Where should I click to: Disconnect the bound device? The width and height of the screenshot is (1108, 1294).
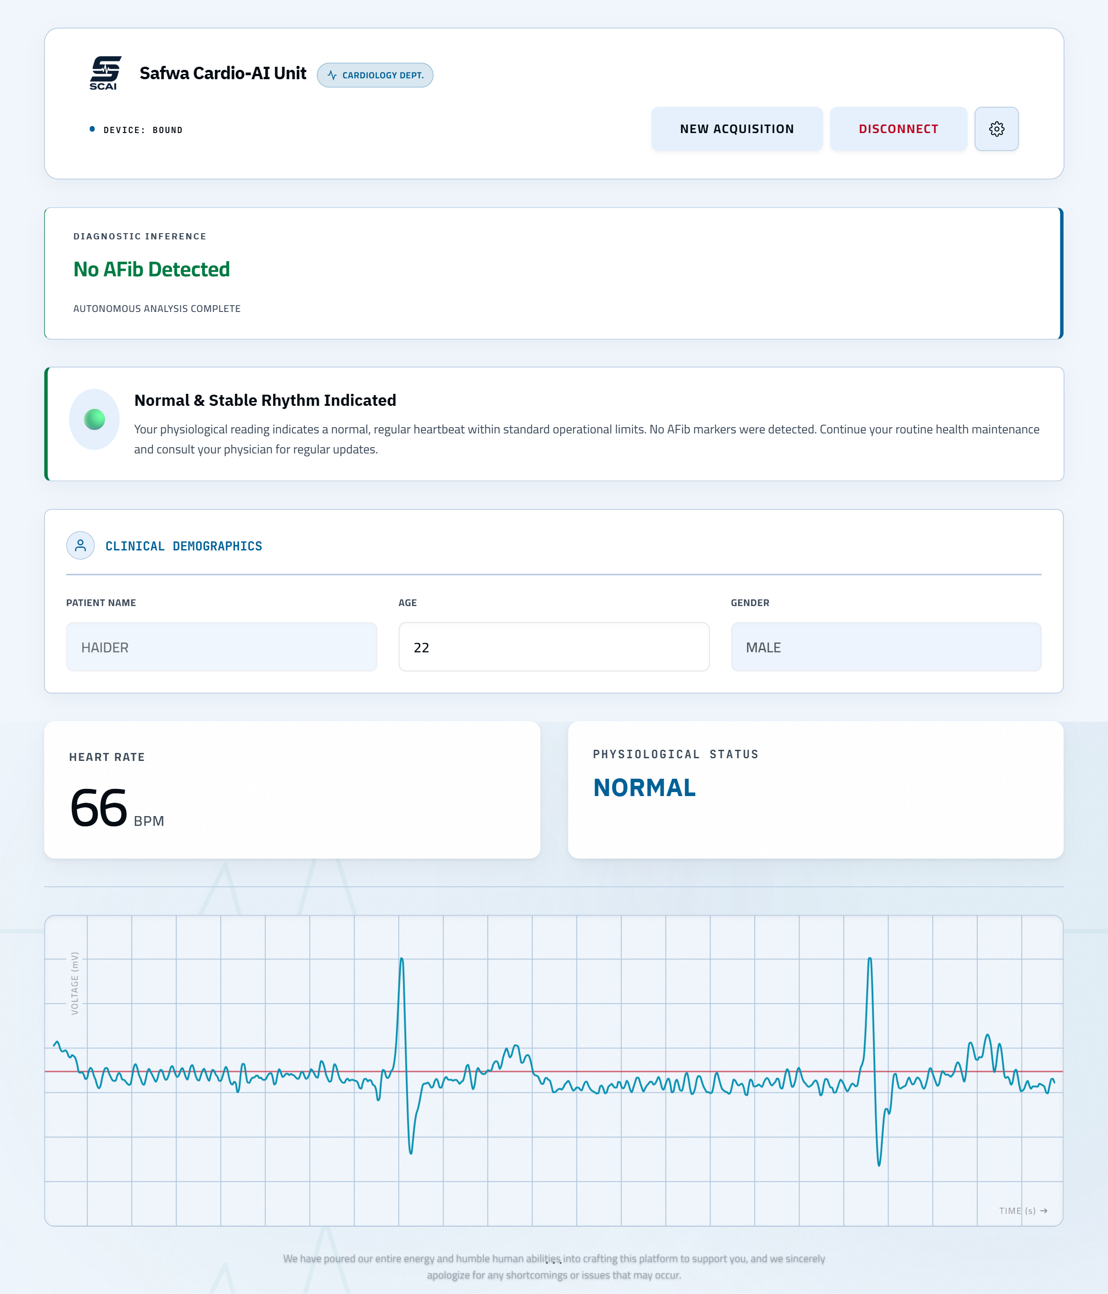tap(898, 129)
